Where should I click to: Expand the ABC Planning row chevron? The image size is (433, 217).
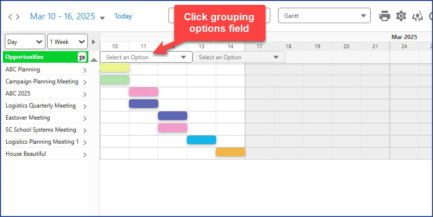(85, 70)
